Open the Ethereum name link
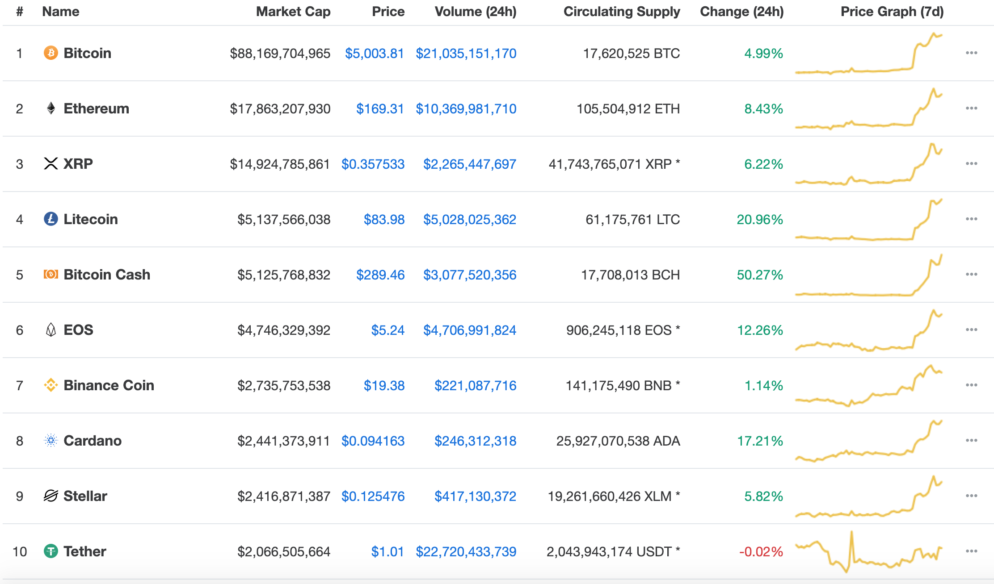This screenshot has width=994, height=584. tap(97, 108)
